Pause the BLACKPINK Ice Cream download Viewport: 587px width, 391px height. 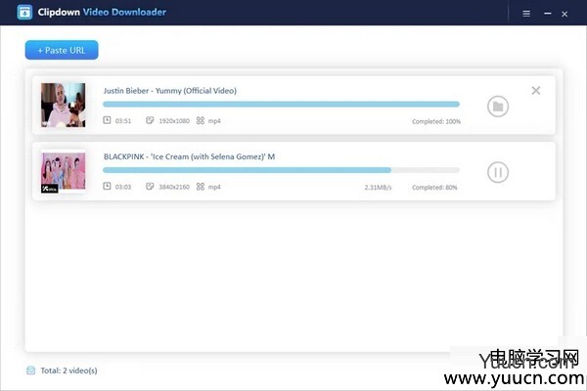click(498, 172)
